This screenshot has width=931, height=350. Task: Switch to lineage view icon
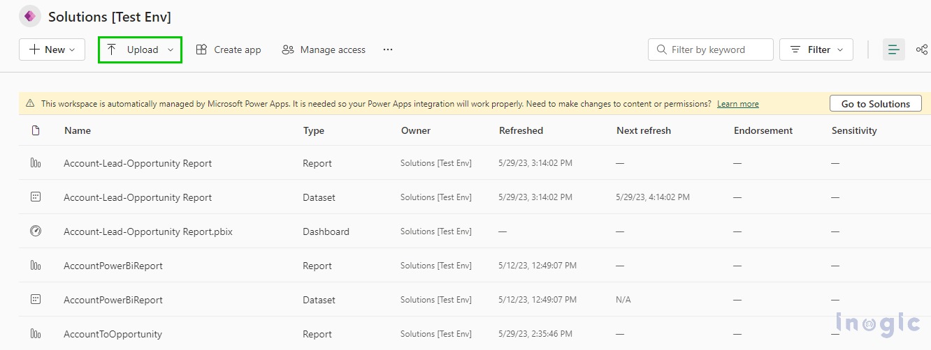[x=922, y=50]
